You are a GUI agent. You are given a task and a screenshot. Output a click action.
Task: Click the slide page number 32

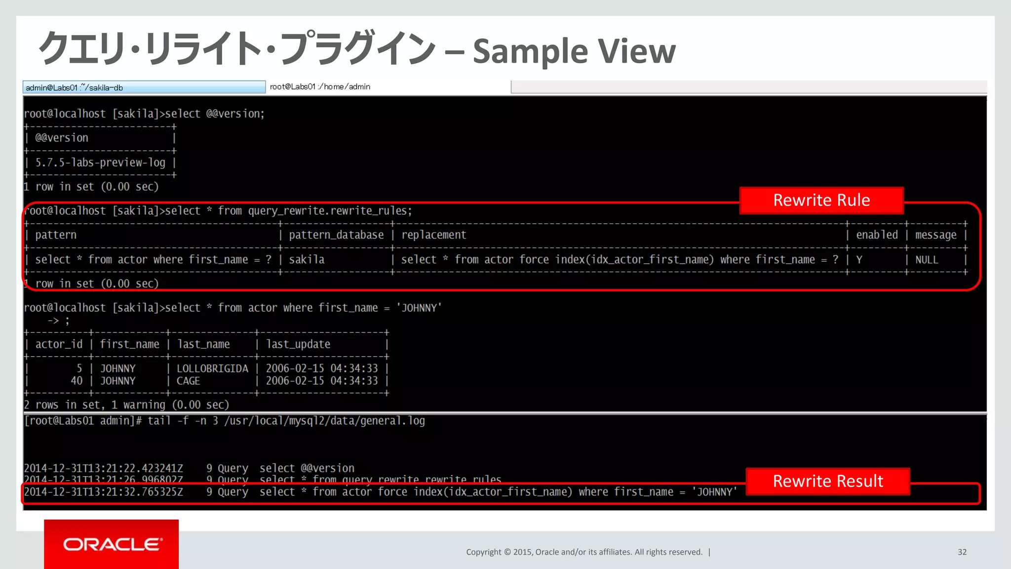coord(962,552)
